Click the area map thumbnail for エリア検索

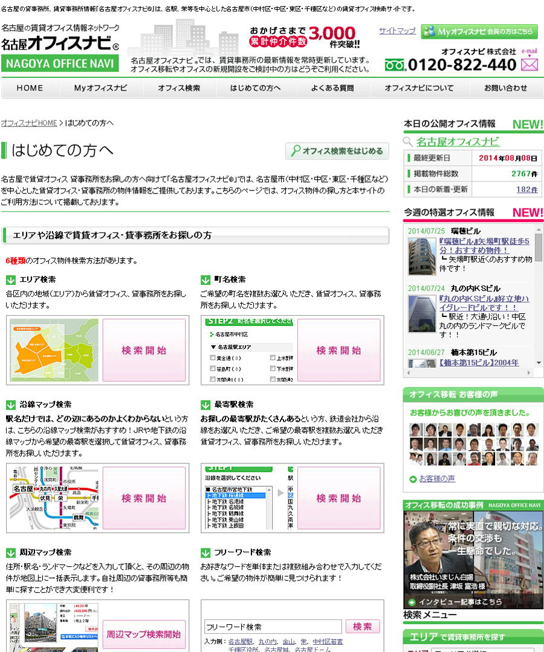click(54, 350)
